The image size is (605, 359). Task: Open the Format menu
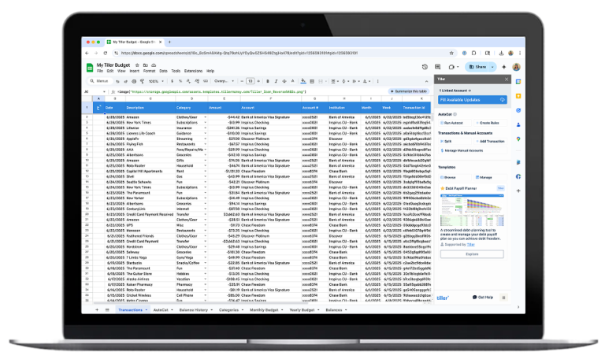tap(150, 72)
